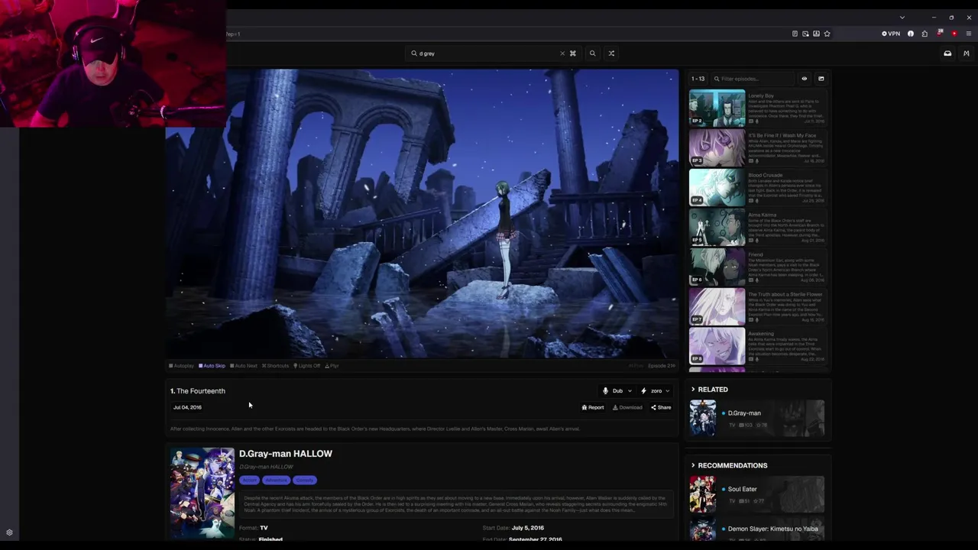Click the extension icon with 28 badge
978x550 pixels.
[x=940, y=34]
